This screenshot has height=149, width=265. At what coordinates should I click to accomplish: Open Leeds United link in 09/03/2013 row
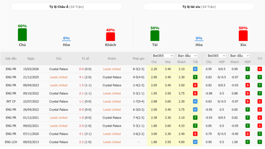click(x=112, y=142)
